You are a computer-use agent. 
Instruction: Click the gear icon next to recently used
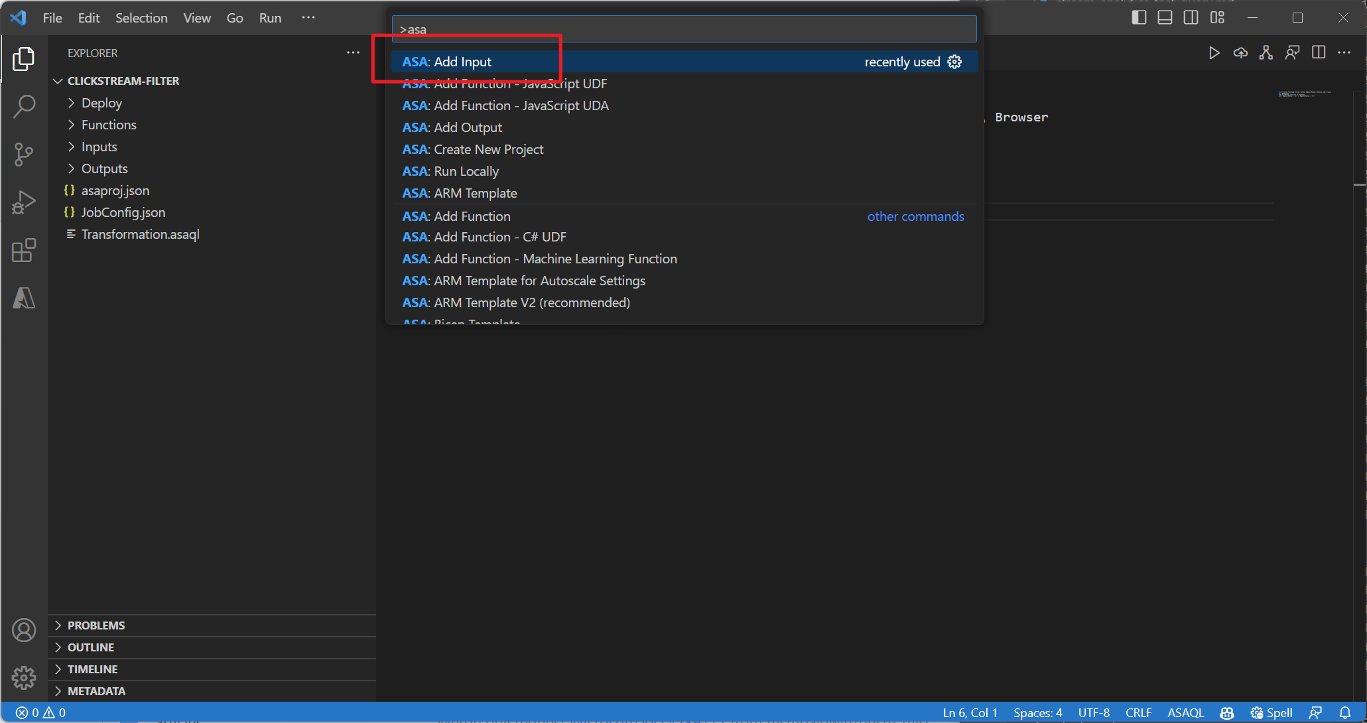(954, 62)
